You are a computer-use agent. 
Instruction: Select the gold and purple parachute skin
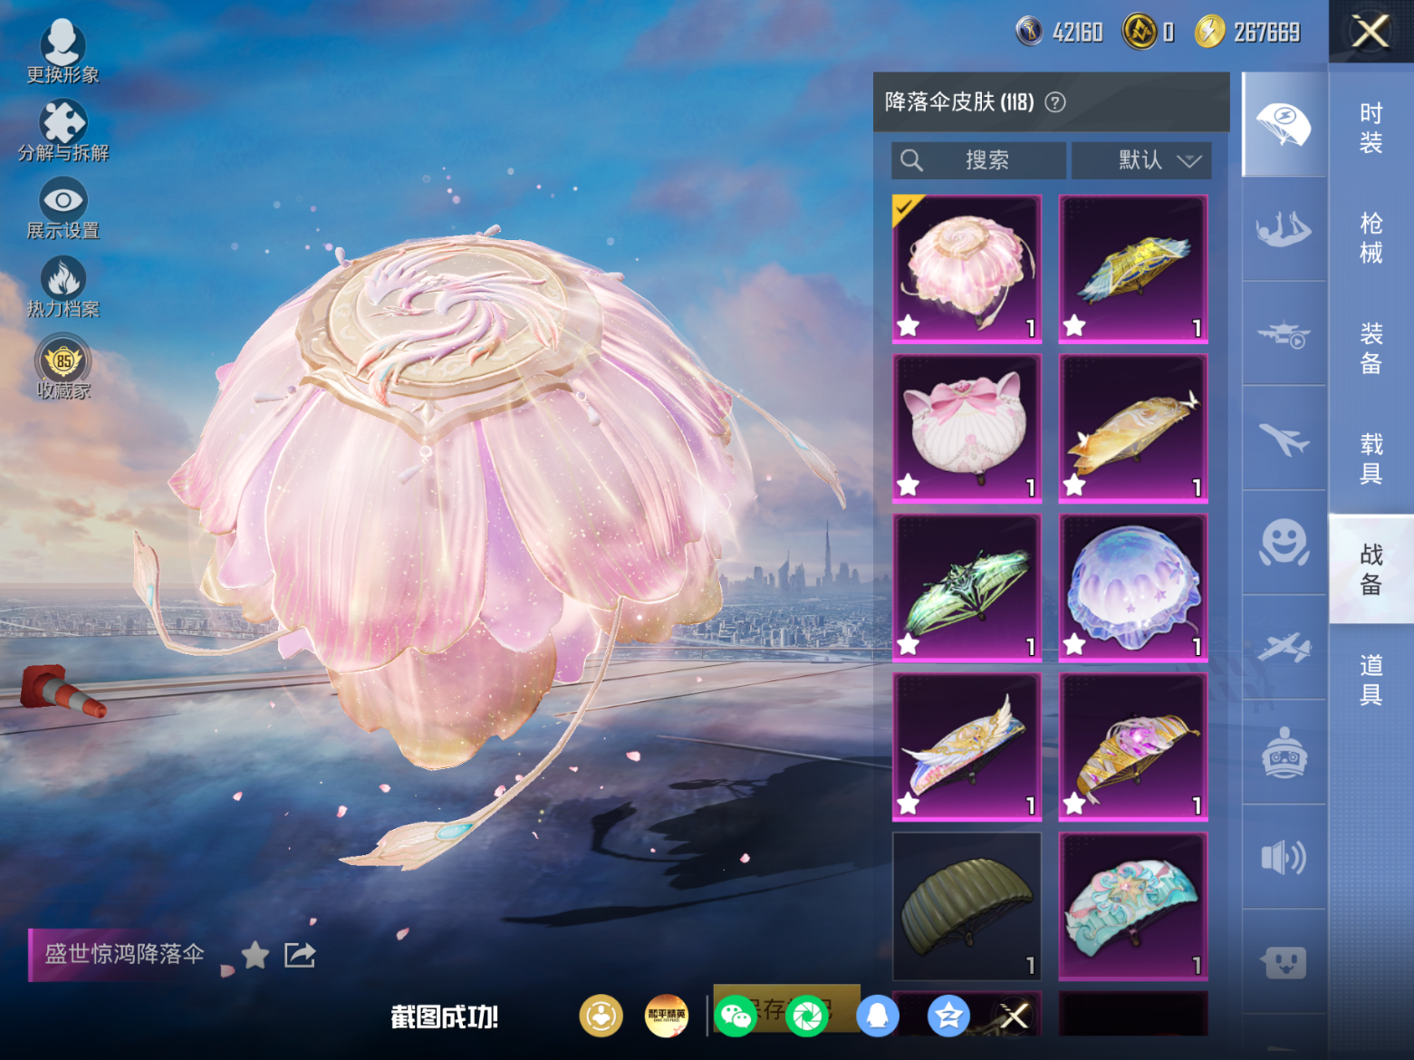point(1133,747)
